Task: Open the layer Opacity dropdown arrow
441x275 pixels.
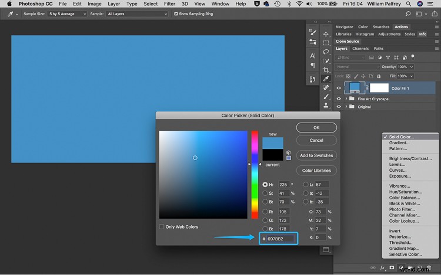Action: (412, 67)
